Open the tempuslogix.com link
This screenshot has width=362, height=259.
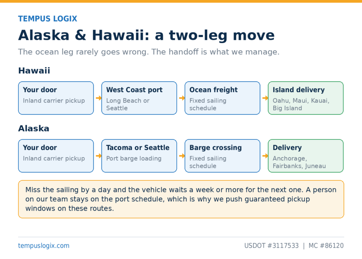[43, 246]
